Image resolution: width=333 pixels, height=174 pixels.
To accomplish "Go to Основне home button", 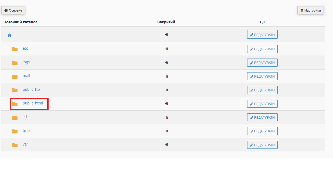I will click(13, 10).
